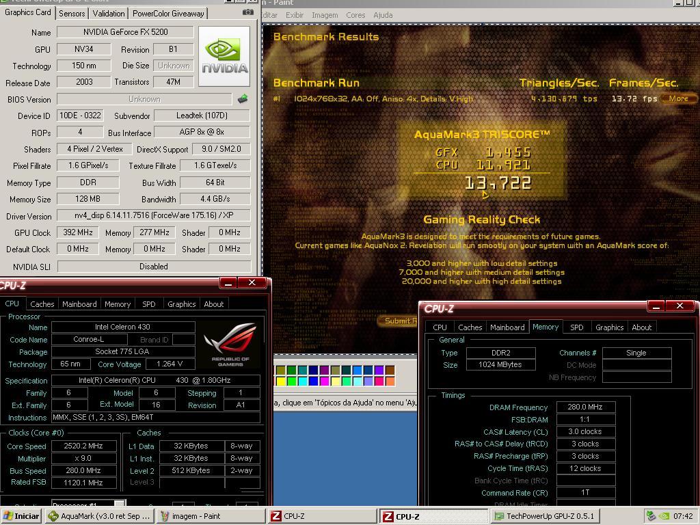Click the BIOS save icon in GPU-Z
This screenshot has width=700, height=525.
(243, 98)
